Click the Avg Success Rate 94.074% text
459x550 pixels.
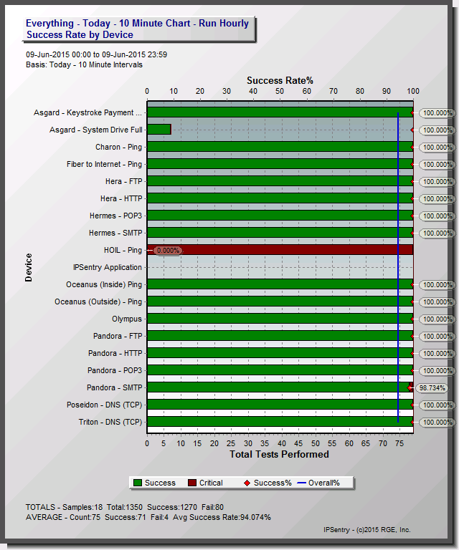point(222,517)
